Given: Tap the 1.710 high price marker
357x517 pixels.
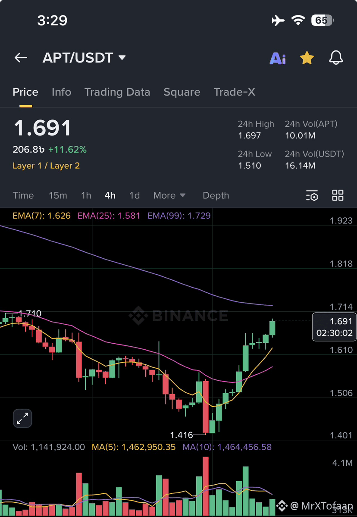Looking at the screenshot, I should click(x=30, y=313).
